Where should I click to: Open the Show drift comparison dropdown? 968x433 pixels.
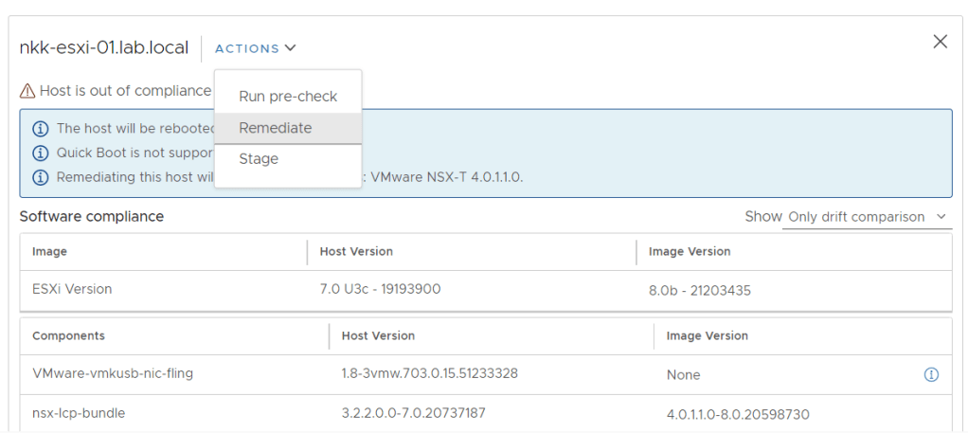[x=866, y=217]
